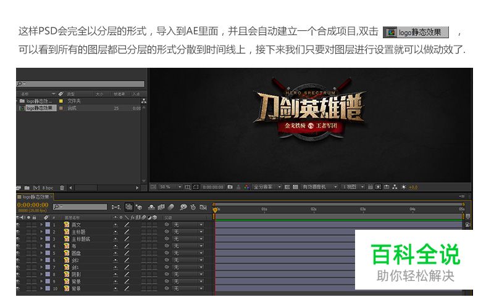The height and width of the screenshot is (305, 494).
Task: Hide the 主标题 layer with its eye icon
Action: [x=18, y=232]
